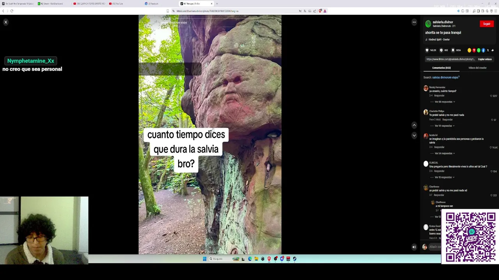Like the post with the heart icon

tap(427, 50)
